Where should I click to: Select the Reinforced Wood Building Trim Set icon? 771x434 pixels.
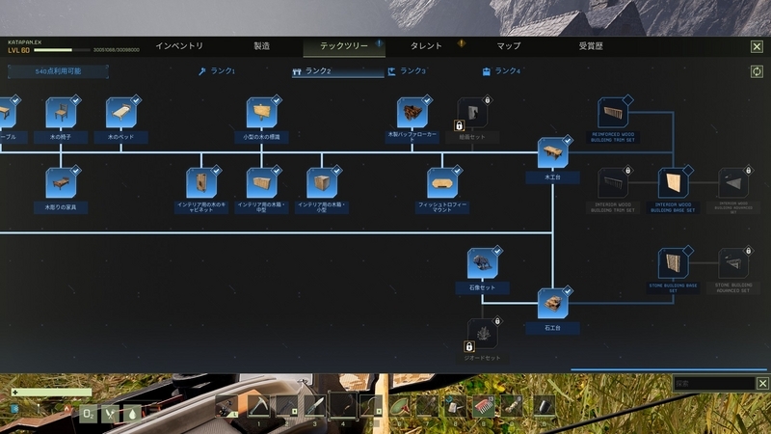[x=613, y=113]
